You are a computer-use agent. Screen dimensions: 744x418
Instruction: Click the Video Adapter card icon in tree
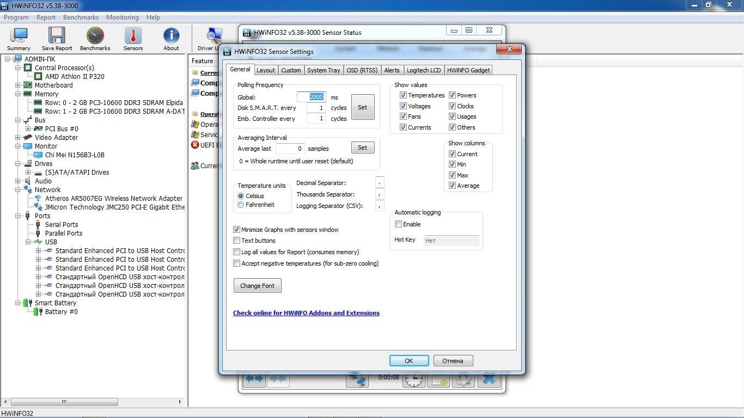pyautogui.click(x=28, y=137)
